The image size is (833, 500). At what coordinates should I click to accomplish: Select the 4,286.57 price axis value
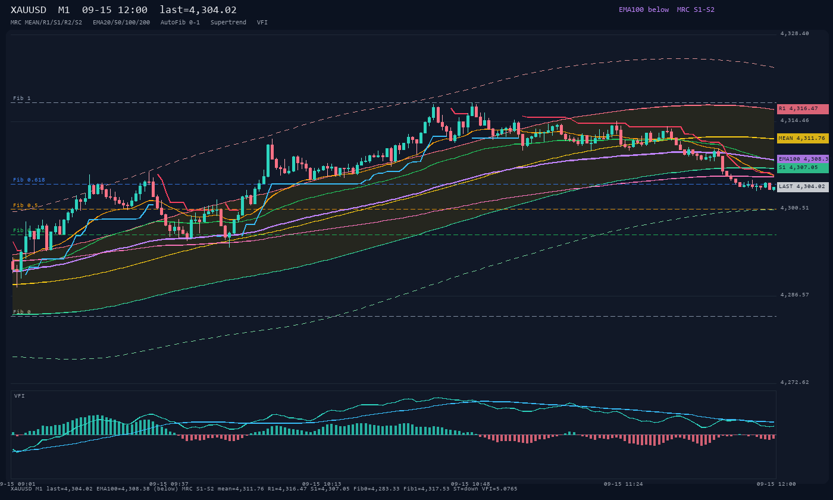(794, 295)
